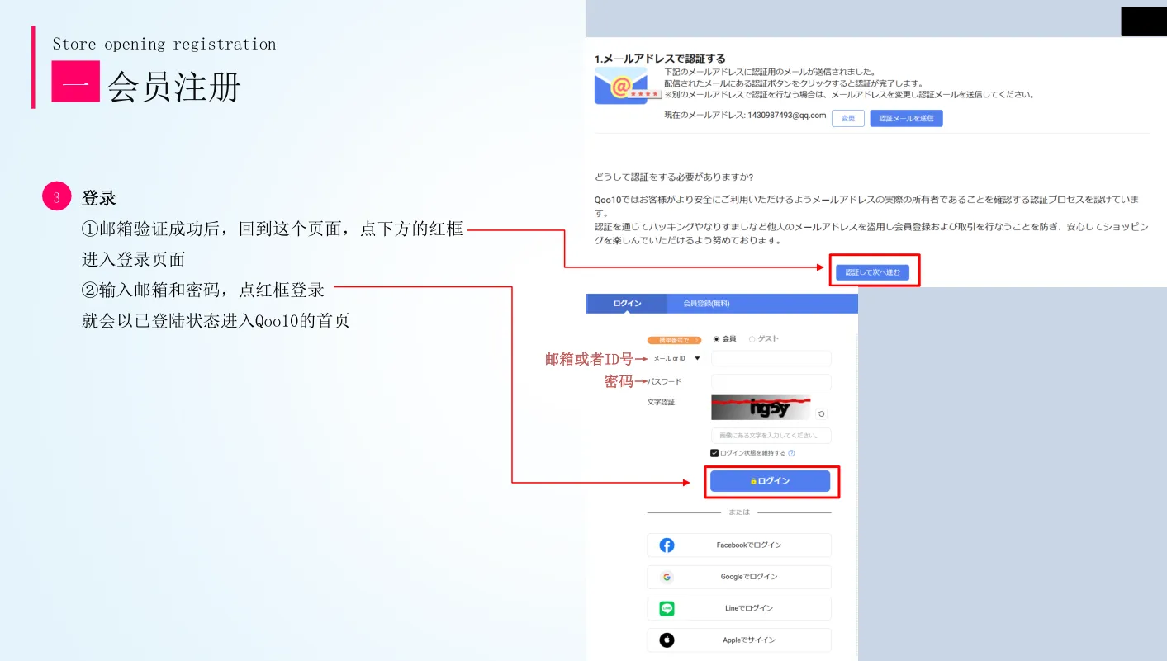Viewport: 1167px width, 661px height.
Task: Click the text どうして認証をする必要がありますか?
Action: click(673, 177)
